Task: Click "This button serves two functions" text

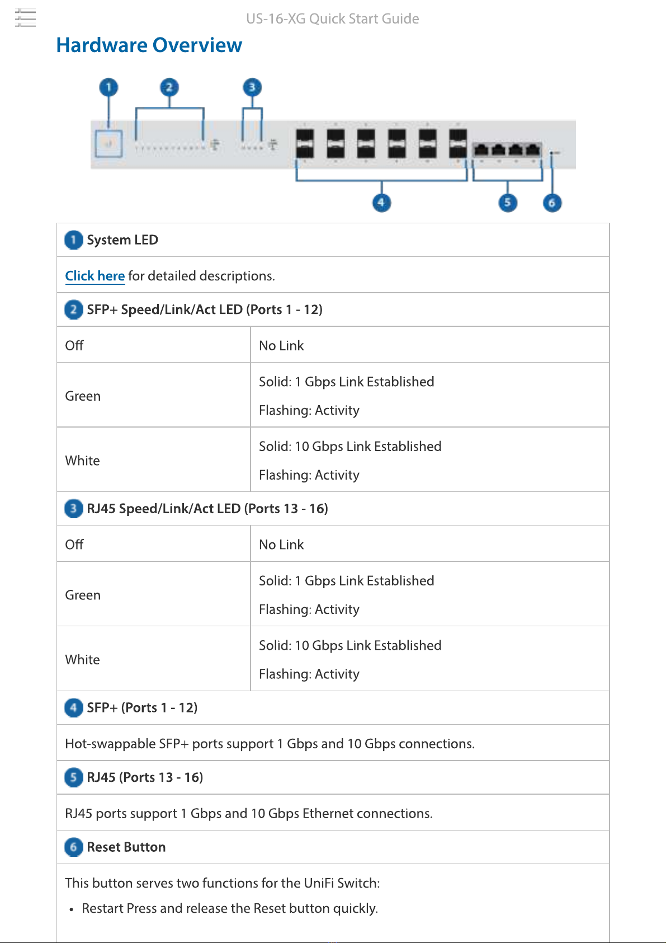Action: tap(223, 883)
